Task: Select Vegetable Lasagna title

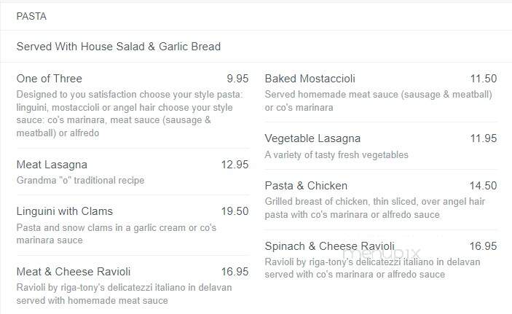Action: [312, 138]
